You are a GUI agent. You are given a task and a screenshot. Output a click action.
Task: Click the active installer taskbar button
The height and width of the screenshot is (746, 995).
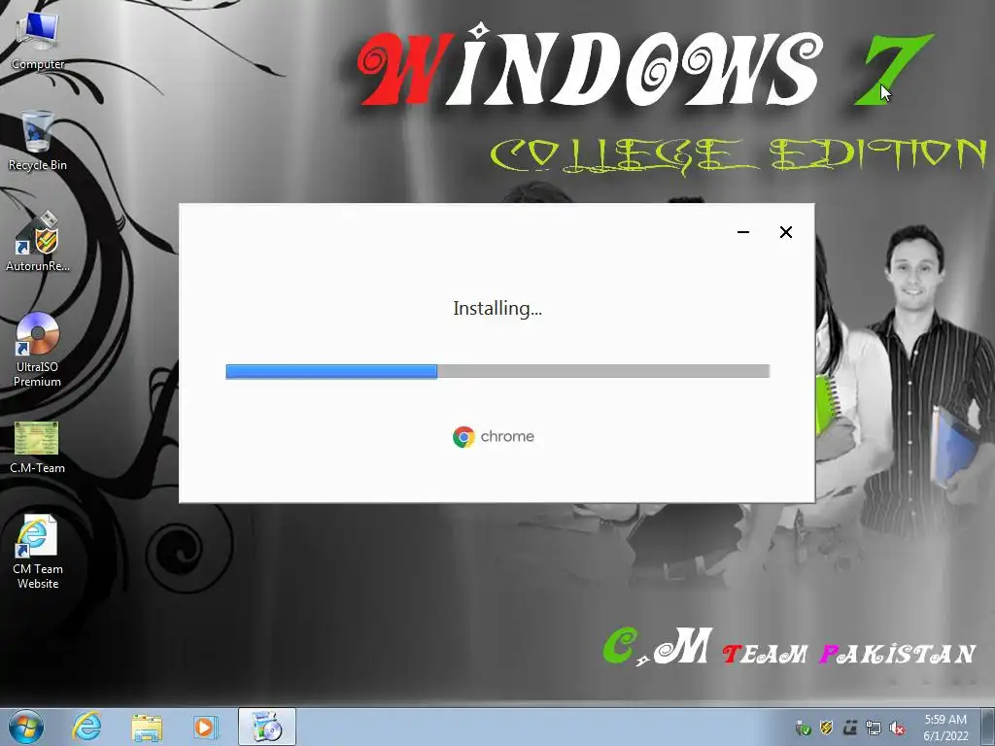pos(266,727)
